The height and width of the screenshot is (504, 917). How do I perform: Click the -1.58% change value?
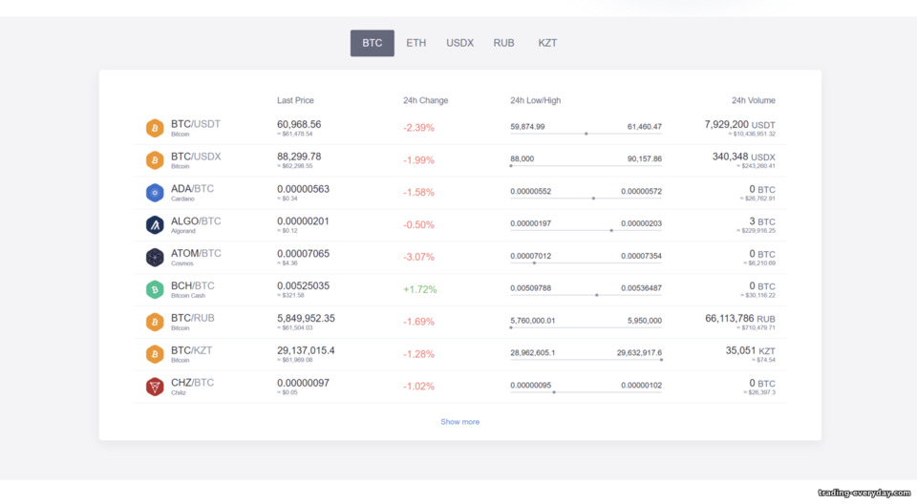click(418, 193)
